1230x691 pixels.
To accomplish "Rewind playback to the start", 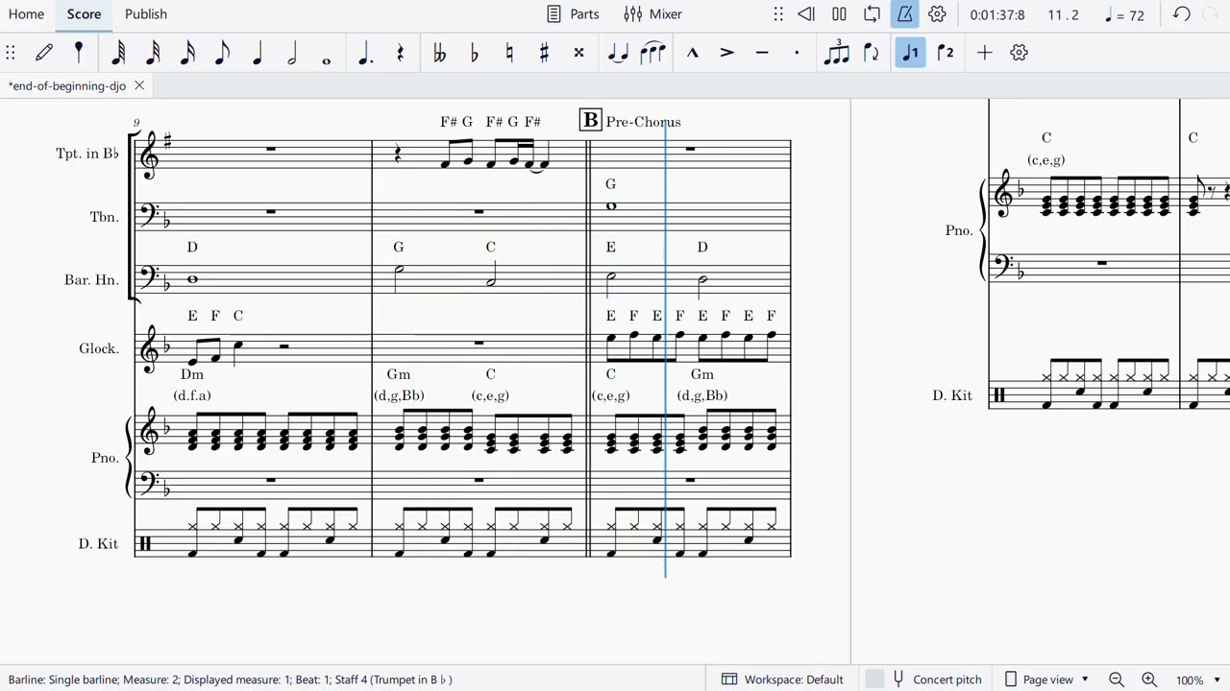I will (x=806, y=14).
